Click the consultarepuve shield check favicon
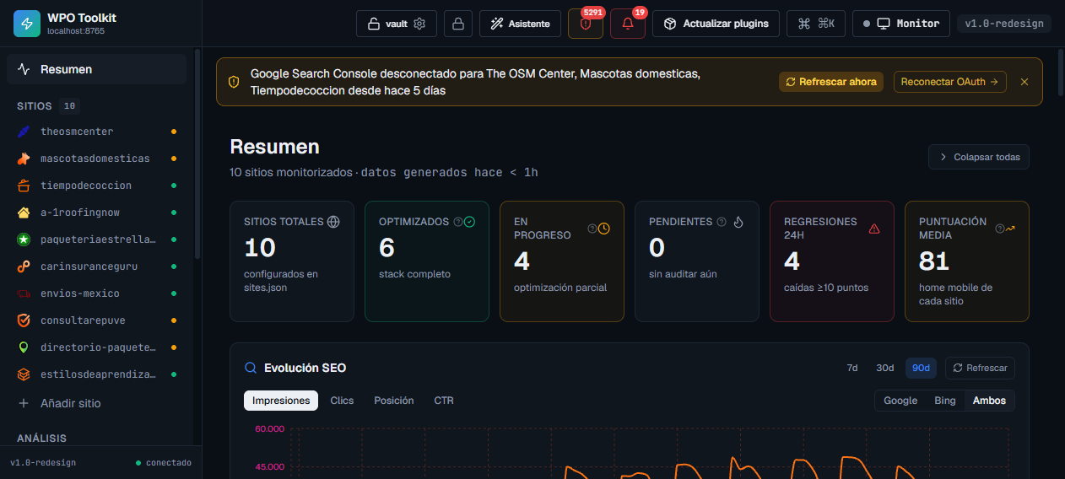The height and width of the screenshot is (479, 1065). (24, 320)
